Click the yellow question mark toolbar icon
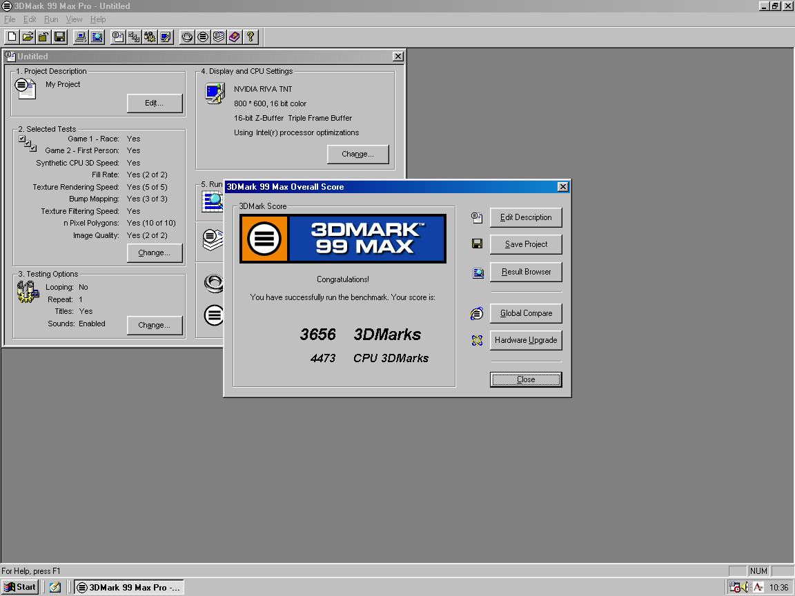The image size is (795, 596). pos(251,37)
